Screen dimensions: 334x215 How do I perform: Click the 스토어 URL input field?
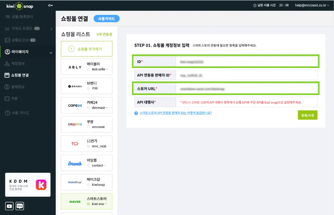(x=247, y=89)
